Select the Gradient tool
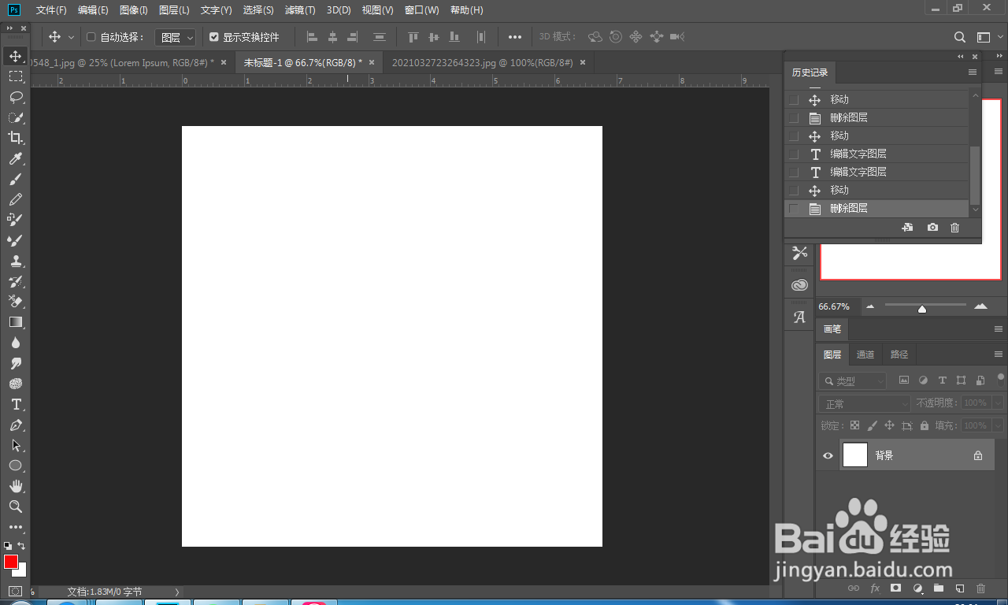 coord(15,322)
